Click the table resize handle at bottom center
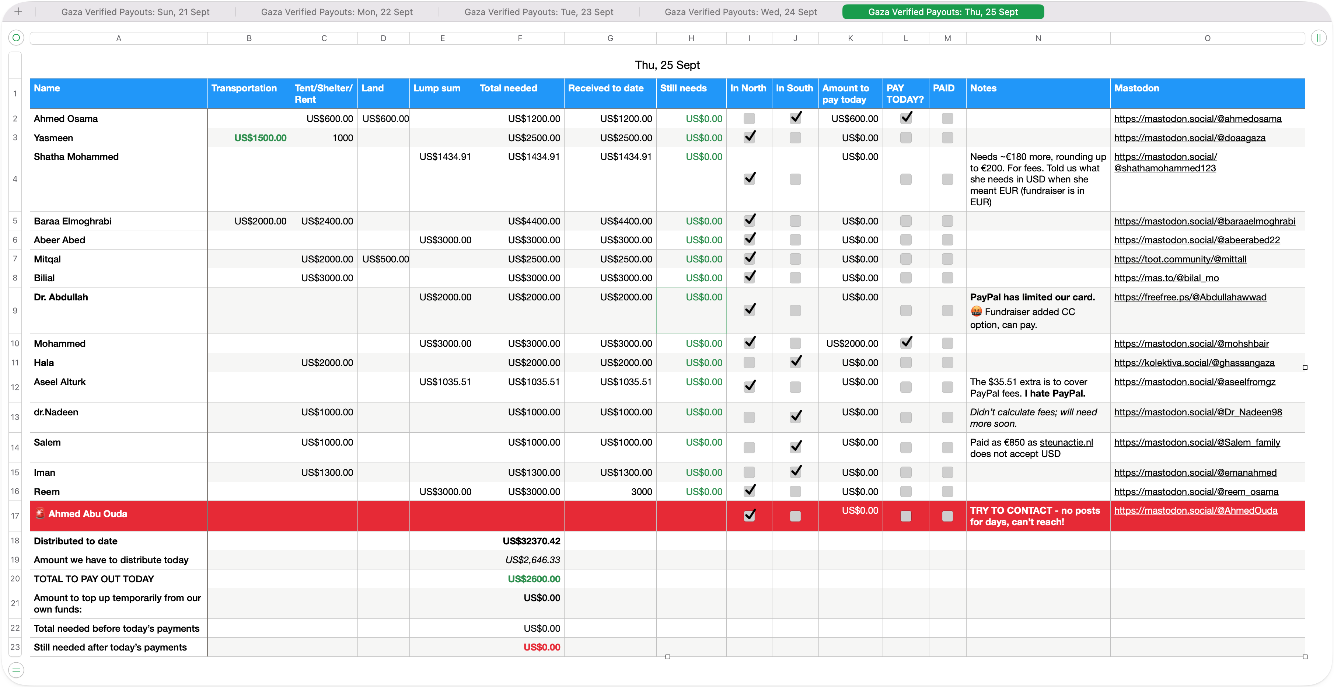Viewport: 1334px width, 687px height. point(667,656)
